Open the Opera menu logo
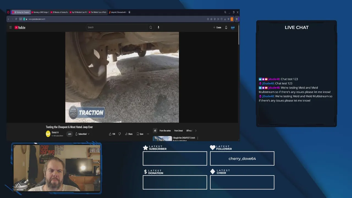Image resolution: width=352 pixels, height=198 pixels. (8, 12)
